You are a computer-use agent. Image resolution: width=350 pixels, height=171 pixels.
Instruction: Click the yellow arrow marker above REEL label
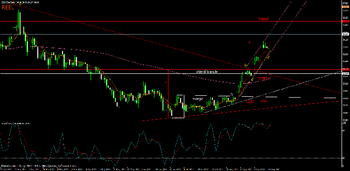tap(20, 4)
